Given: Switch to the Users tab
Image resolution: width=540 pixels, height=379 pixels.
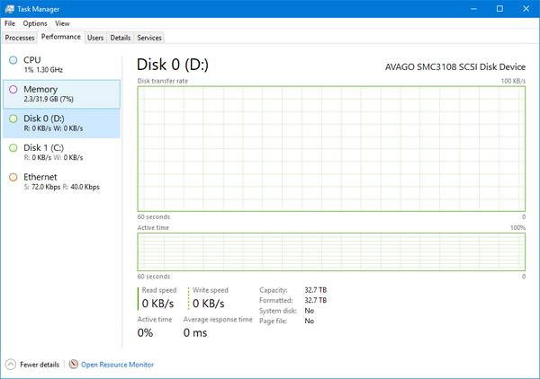Looking at the screenshot, I should point(95,38).
